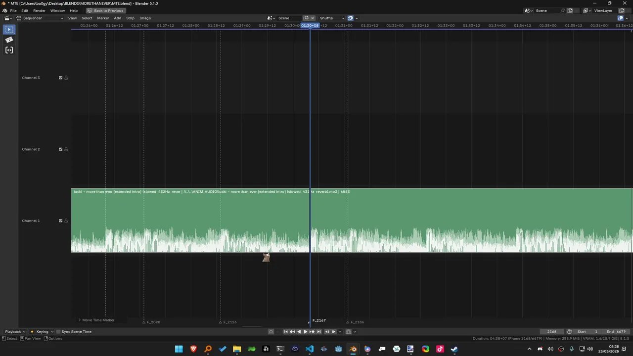The width and height of the screenshot is (633, 356).
Task: Open the Playback popover
Action: (15, 332)
